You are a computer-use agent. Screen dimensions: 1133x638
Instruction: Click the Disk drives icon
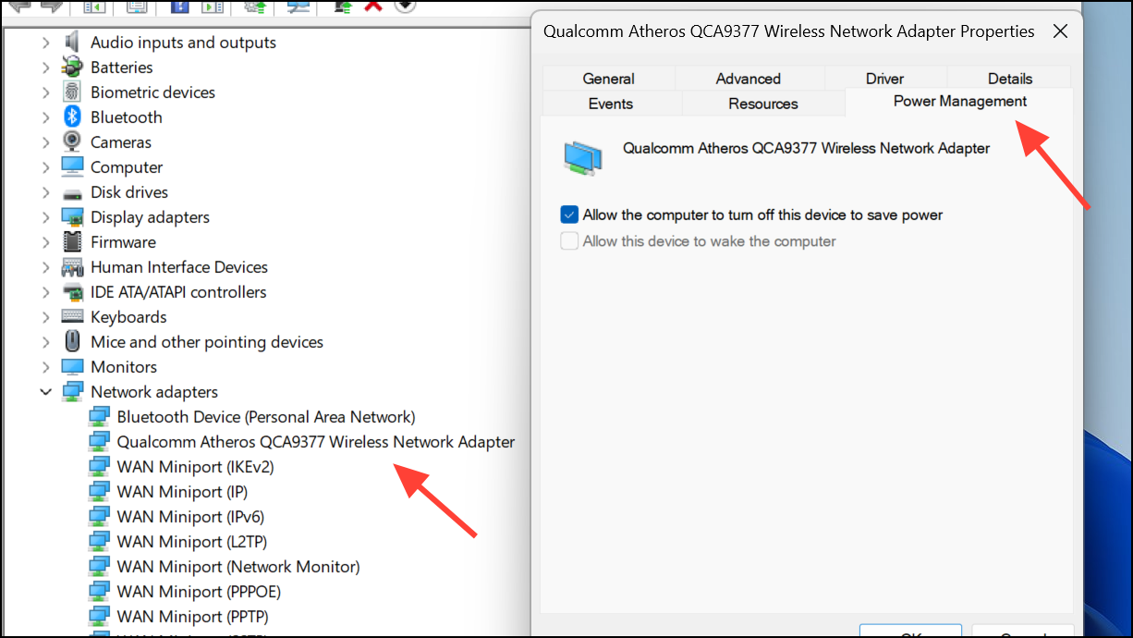coord(72,193)
